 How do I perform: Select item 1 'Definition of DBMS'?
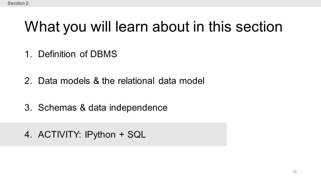tap(77, 54)
